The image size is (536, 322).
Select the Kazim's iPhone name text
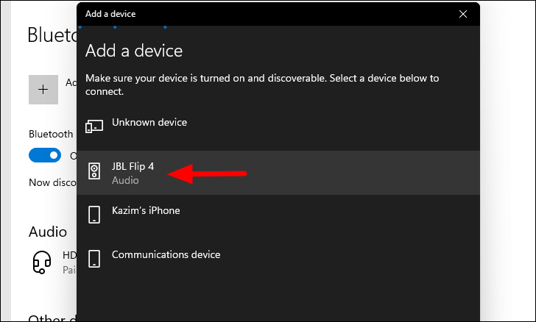[146, 210]
